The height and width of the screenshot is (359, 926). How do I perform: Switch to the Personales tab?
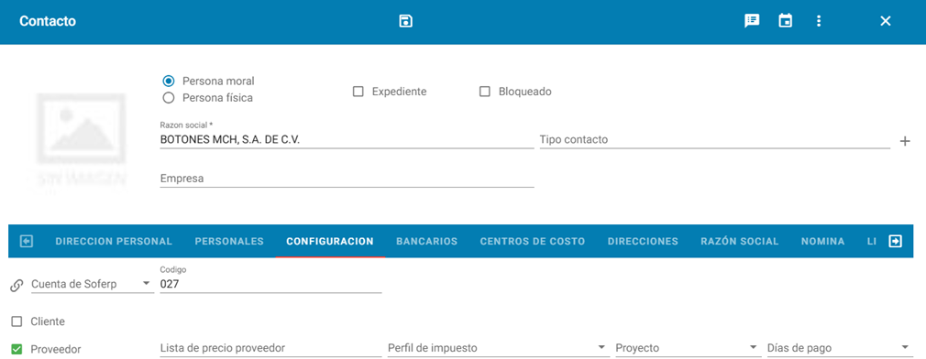[x=229, y=241]
